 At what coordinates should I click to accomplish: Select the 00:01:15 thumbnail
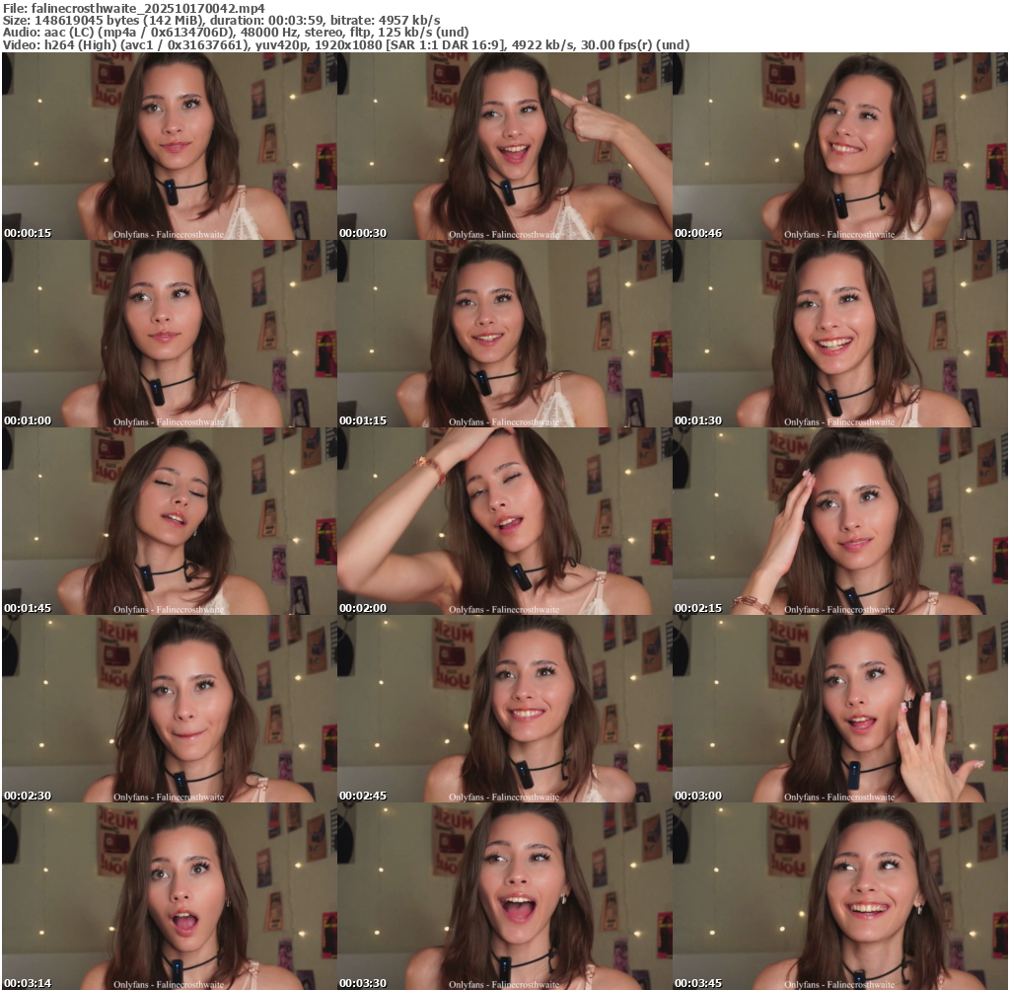[504, 334]
